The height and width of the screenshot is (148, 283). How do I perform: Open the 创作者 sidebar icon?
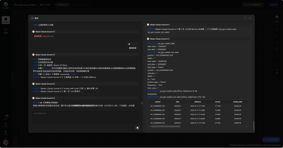pos(6,31)
